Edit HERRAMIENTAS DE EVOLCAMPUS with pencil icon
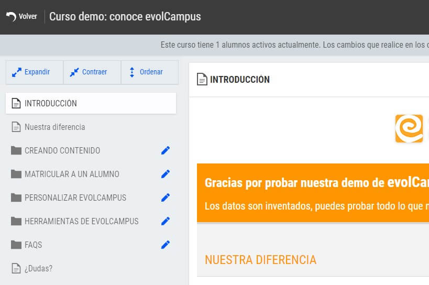Screen dimensions: 429x285 coord(166,221)
